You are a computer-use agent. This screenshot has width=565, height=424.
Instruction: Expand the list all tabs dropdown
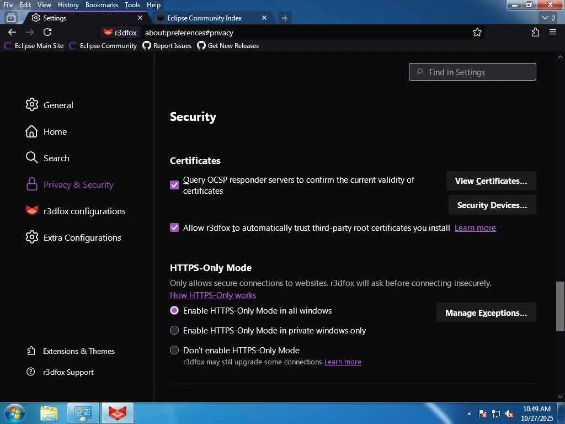click(x=549, y=18)
